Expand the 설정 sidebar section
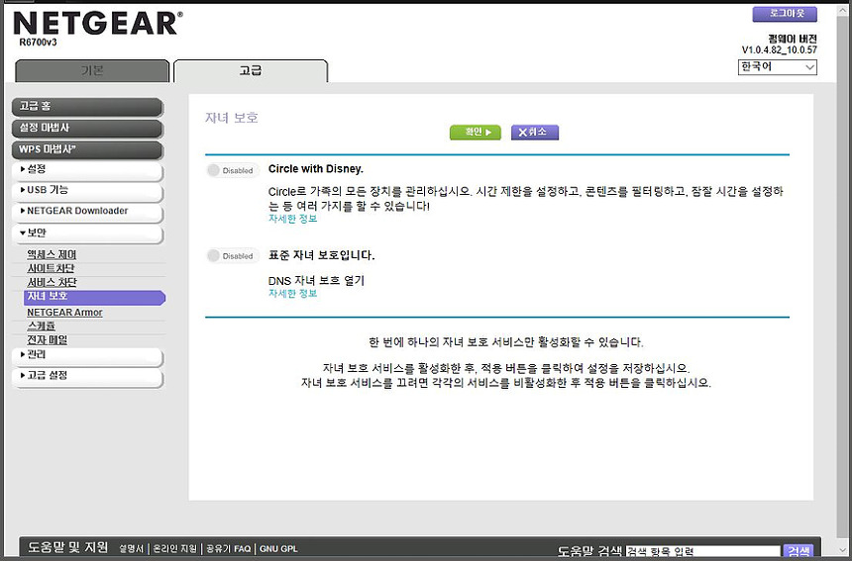The image size is (852, 561). 87,170
